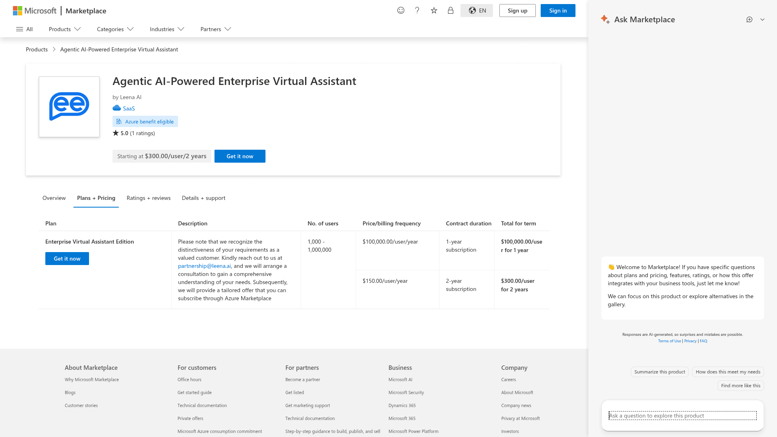Open the Ratings + reviews tab

(149, 198)
